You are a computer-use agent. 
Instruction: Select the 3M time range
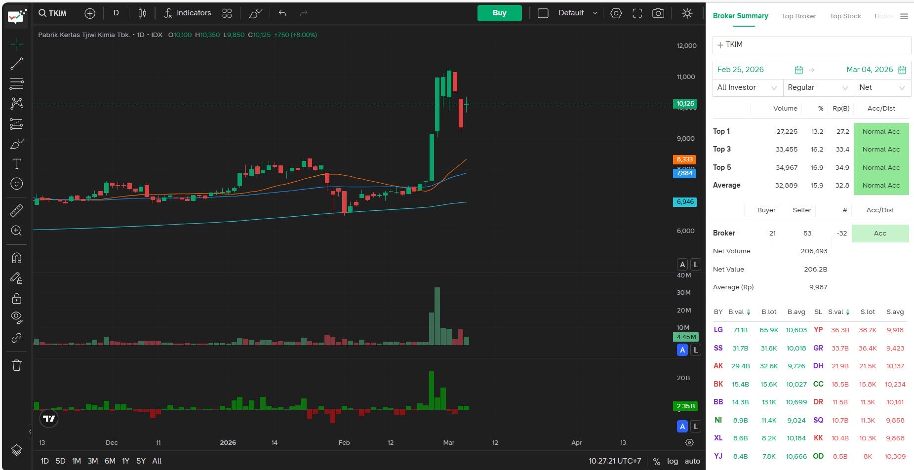(x=93, y=461)
